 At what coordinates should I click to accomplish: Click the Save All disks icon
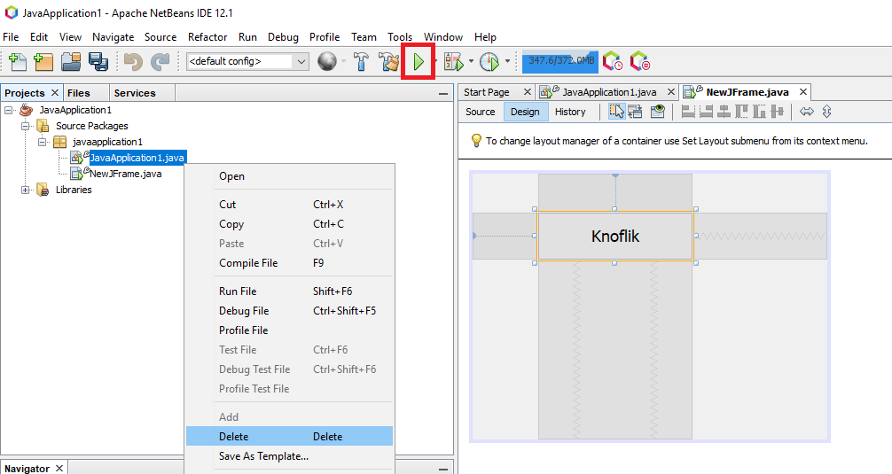tap(98, 62)
